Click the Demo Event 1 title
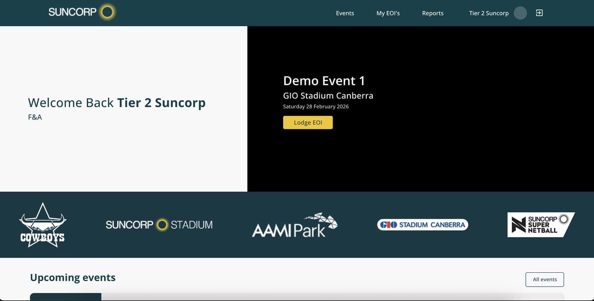 pyautogui.click(x=324, y=81)
